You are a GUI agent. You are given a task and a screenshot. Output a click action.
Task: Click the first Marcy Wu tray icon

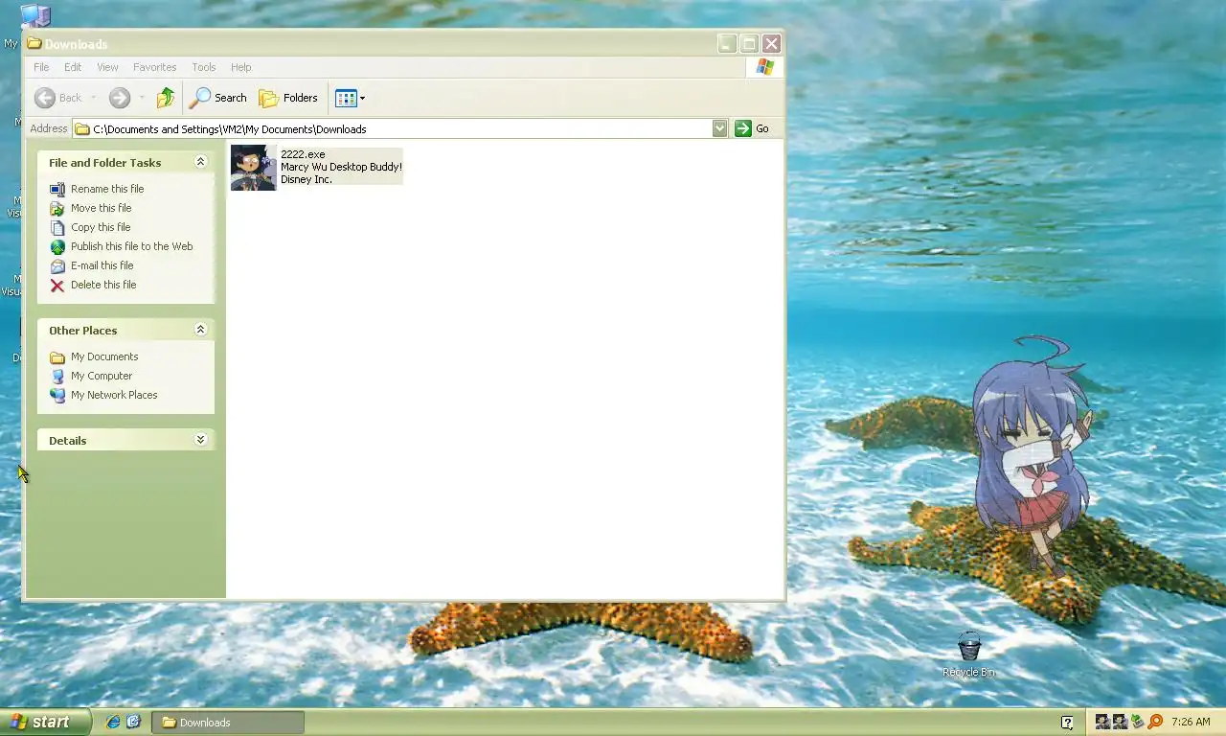click(1102, 722)
